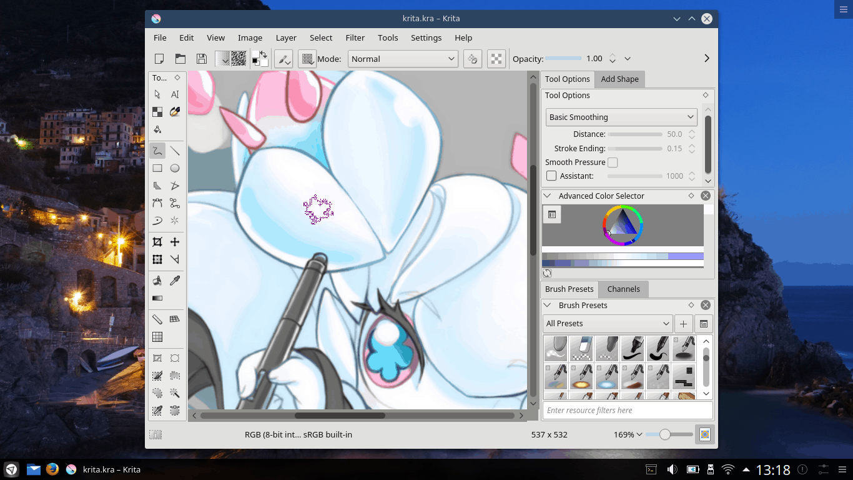Click the New document toolbar icon
The image size is (853, 480).
159,59
